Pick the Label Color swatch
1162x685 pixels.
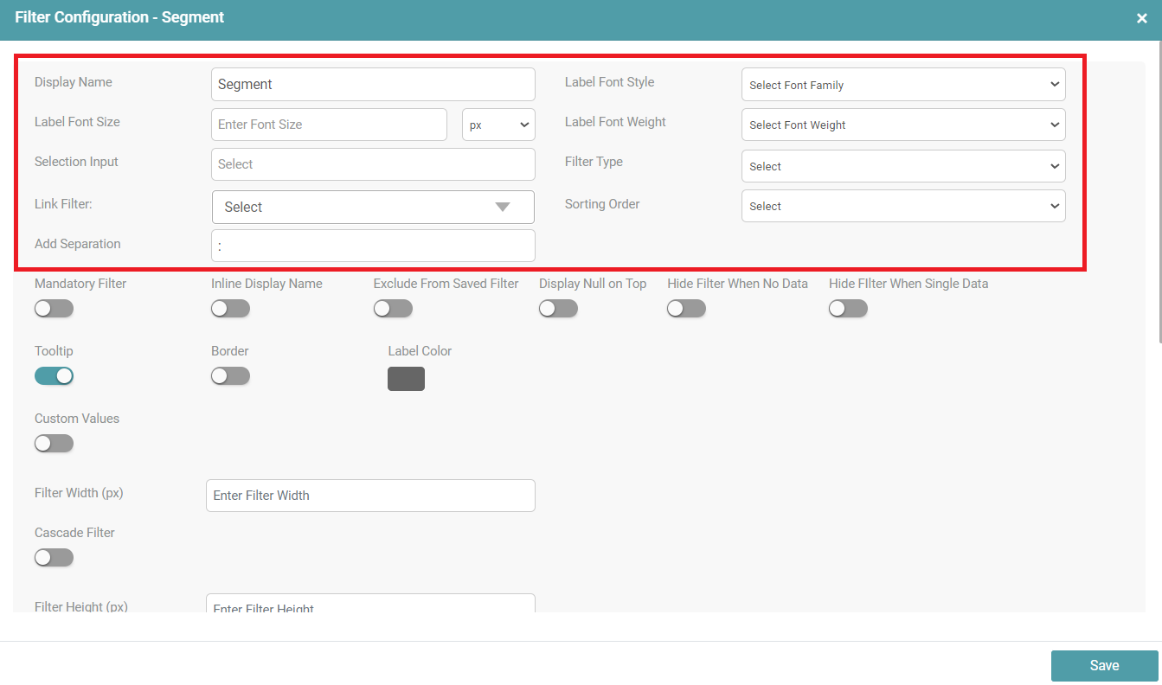point(406,379)
